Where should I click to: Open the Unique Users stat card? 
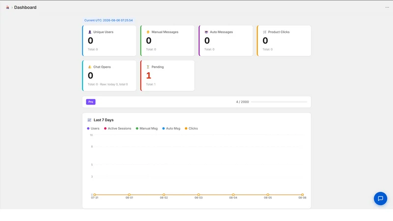tap(109, 41)
